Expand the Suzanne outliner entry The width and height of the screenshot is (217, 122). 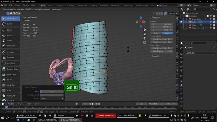click(187, 28)
